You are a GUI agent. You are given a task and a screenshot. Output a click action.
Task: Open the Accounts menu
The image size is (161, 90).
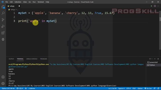pyautogui.click(x=3, y=77)
